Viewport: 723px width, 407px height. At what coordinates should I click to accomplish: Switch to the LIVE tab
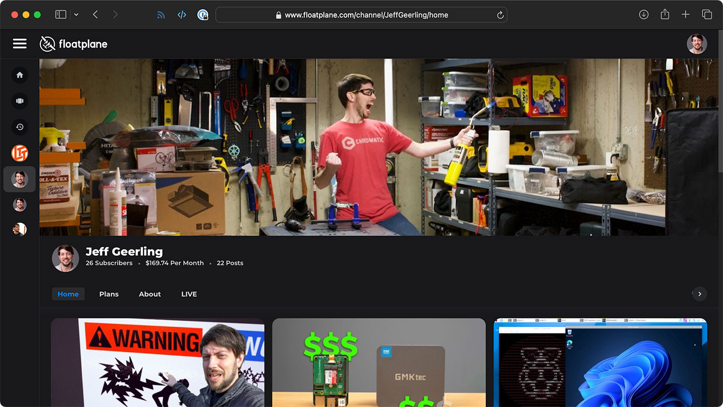[189, 294]
